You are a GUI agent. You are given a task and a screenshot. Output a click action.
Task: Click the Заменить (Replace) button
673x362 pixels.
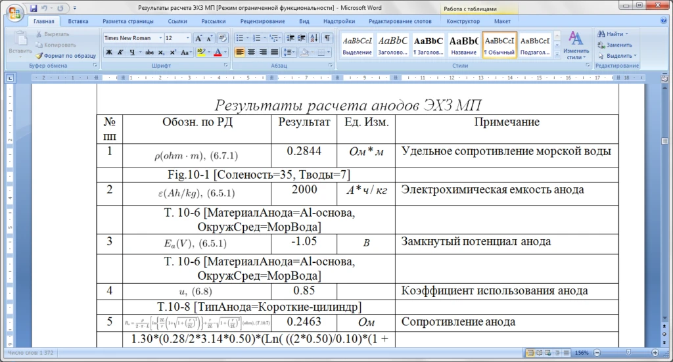[614, 45]
